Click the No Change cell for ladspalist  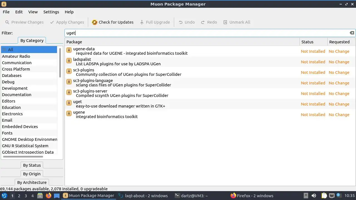[339, 62]
